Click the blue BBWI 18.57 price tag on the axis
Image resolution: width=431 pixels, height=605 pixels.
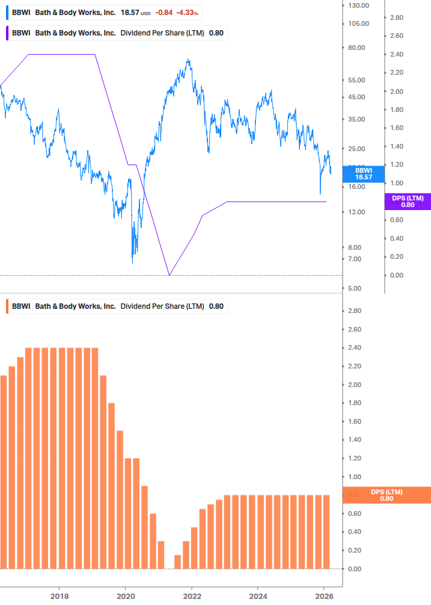pyautogui.click(x=363, y=174)
